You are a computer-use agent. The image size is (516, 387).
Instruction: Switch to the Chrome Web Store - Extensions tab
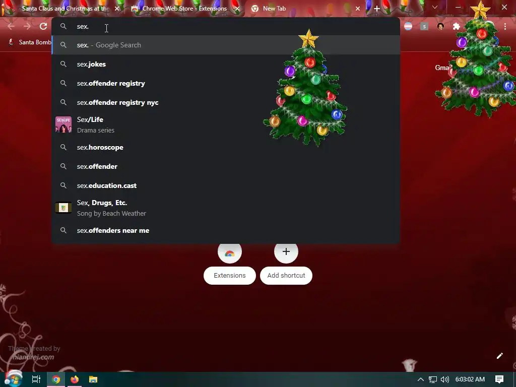[x=184, y=9]
